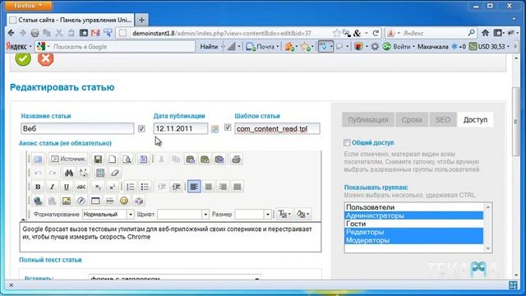The image size is (526, 296).
Task: Select Пользователи in groups list
Action: point(413,207)
